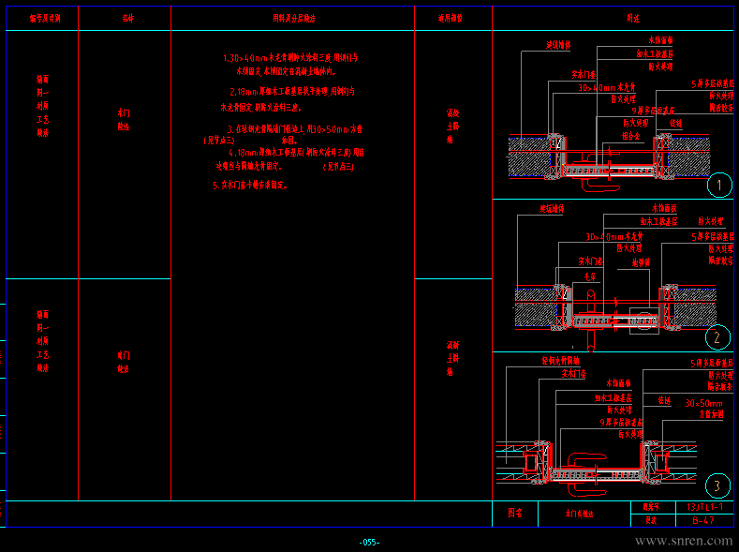The width and height of the screenshot is (739, 552).
Task: Select the '9厚多层板基层' annotation in detail 1
Action: point(653,111)
